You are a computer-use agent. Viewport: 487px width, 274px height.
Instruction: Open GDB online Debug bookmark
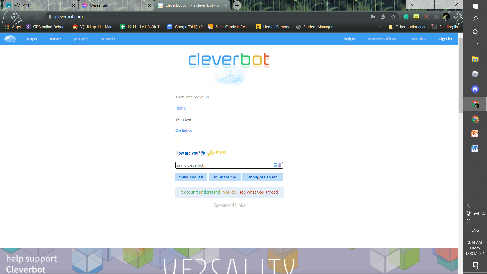[x=47, y=27]
